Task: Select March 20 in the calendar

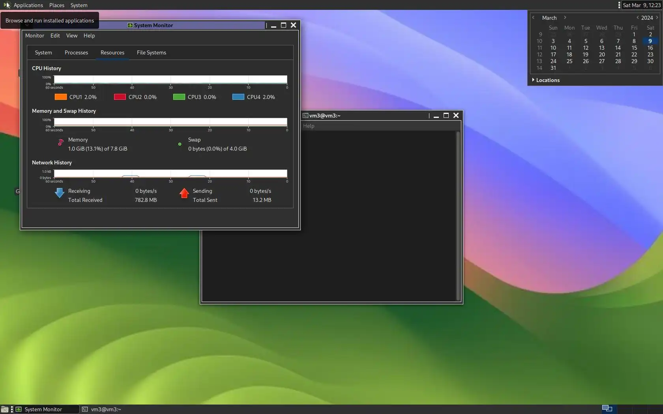Action: pyautogui.click(x=602, y=54)
